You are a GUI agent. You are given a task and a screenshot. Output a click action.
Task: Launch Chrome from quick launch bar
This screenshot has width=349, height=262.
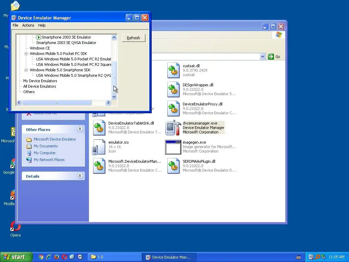41,257
